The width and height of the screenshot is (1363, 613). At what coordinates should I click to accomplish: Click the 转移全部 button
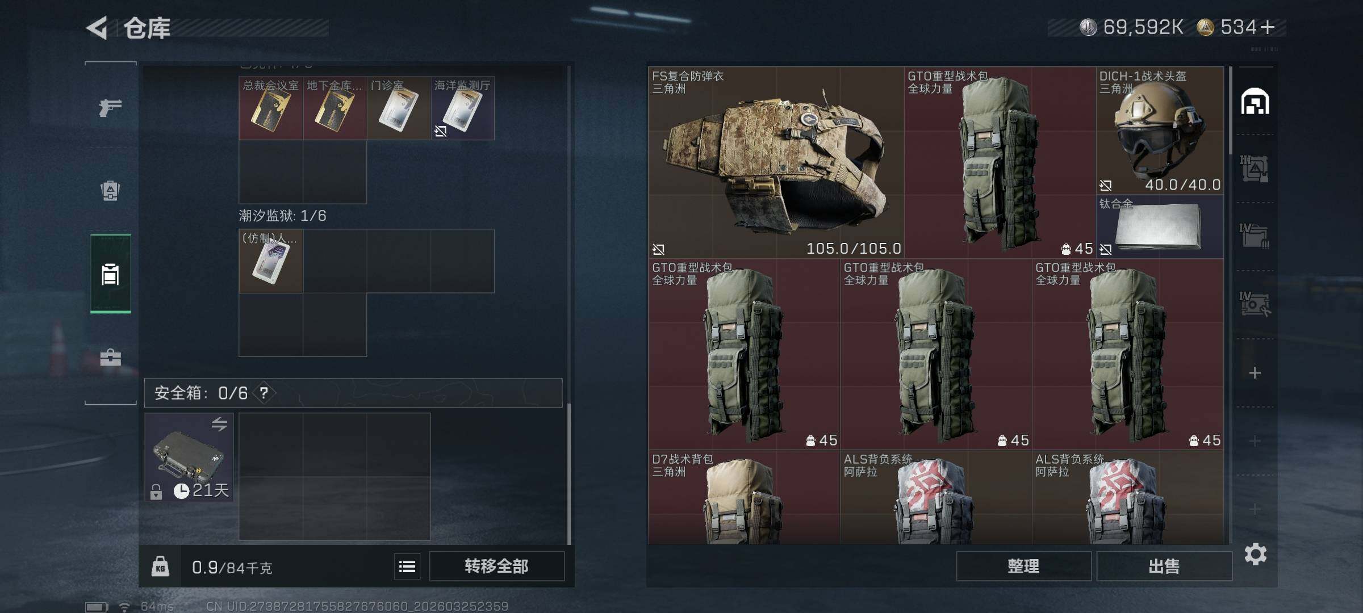(497, 566)
